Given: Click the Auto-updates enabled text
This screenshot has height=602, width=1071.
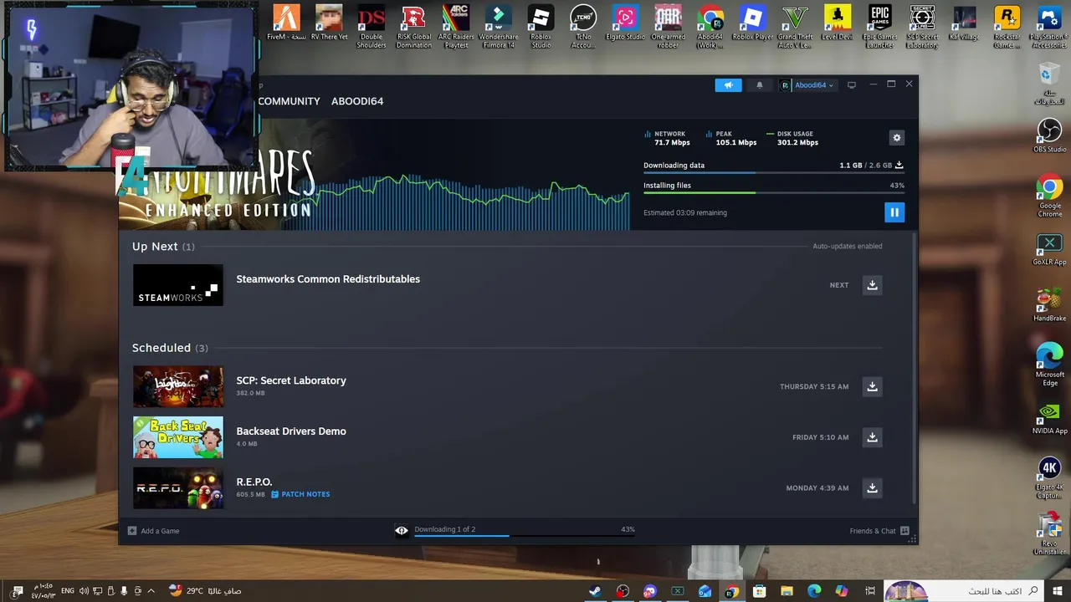Looking at the screenshot, I should pyautogui.click(x=847, y=247).
